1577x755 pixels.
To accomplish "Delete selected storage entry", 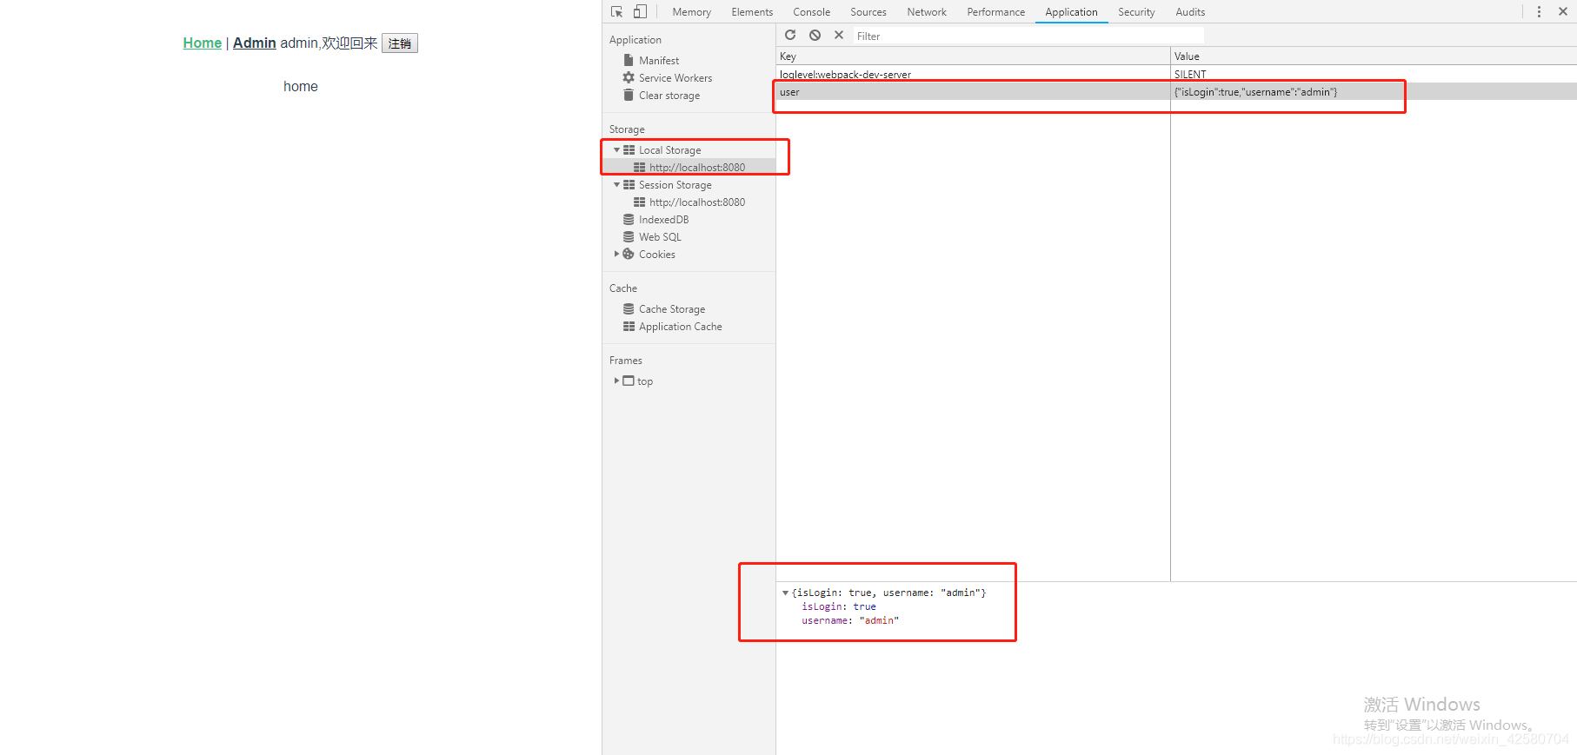I will 839,35.
